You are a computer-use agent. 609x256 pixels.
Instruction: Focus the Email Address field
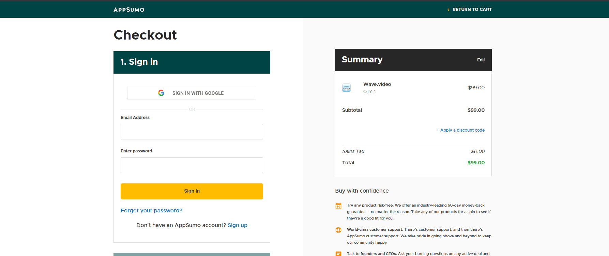[x=192, y=132]
